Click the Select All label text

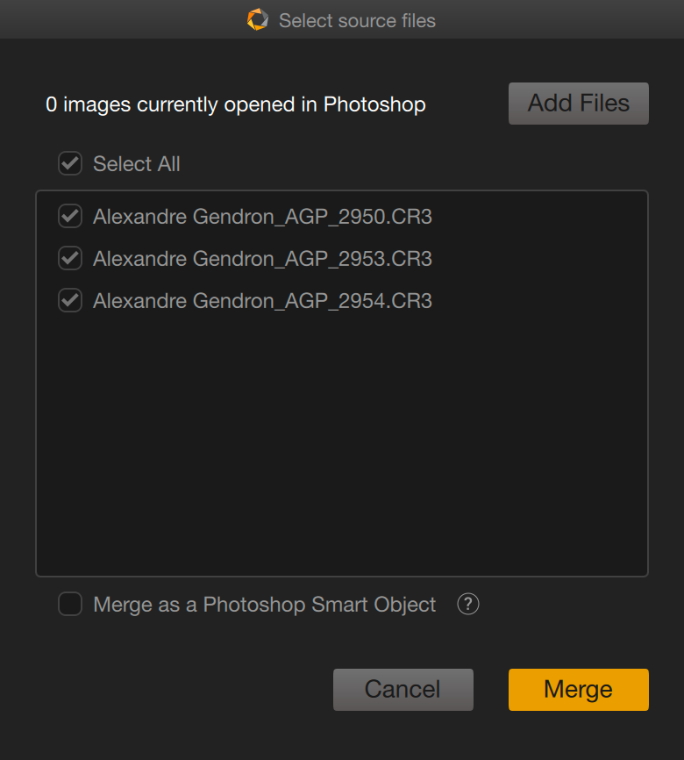tap(137, 164)
